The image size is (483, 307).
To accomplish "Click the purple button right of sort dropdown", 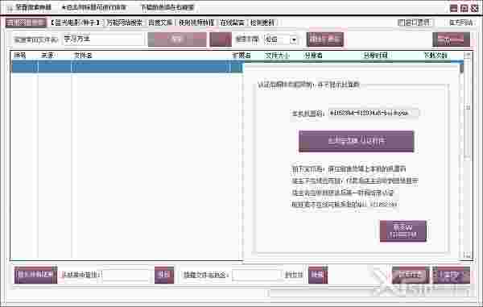I will click(x=325, y=39).
